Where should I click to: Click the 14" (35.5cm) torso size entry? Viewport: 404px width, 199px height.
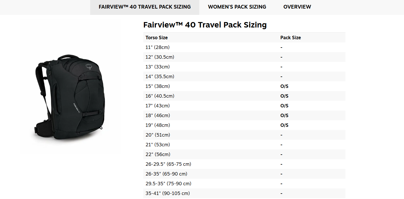160,76
